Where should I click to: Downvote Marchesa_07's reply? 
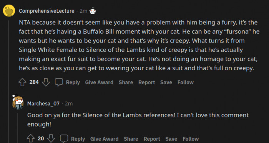coord(51,139)
